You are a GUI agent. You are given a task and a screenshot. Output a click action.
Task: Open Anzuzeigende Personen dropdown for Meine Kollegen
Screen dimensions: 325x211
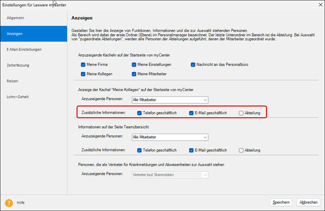tap(170, 100)
